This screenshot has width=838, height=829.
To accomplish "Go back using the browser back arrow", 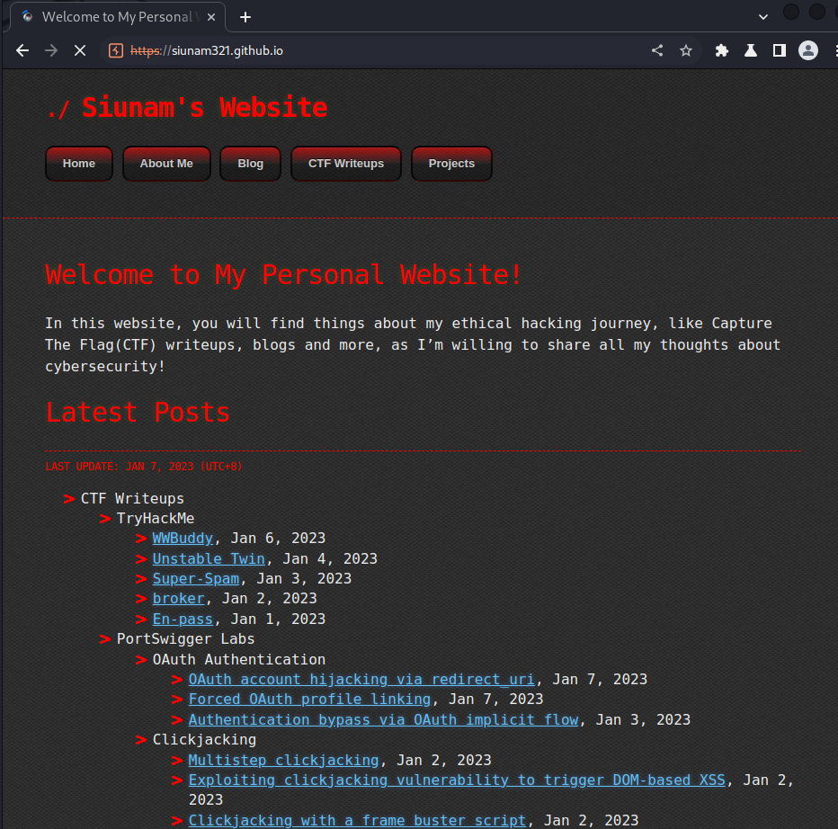I will (22, 50).
